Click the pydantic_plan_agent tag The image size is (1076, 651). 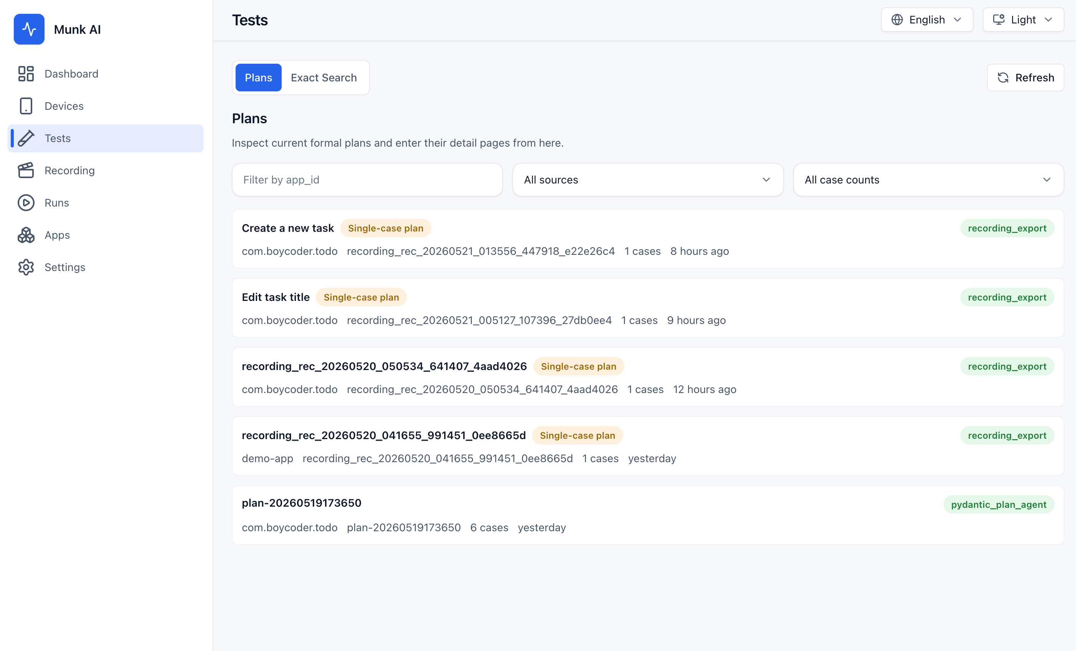999,505
